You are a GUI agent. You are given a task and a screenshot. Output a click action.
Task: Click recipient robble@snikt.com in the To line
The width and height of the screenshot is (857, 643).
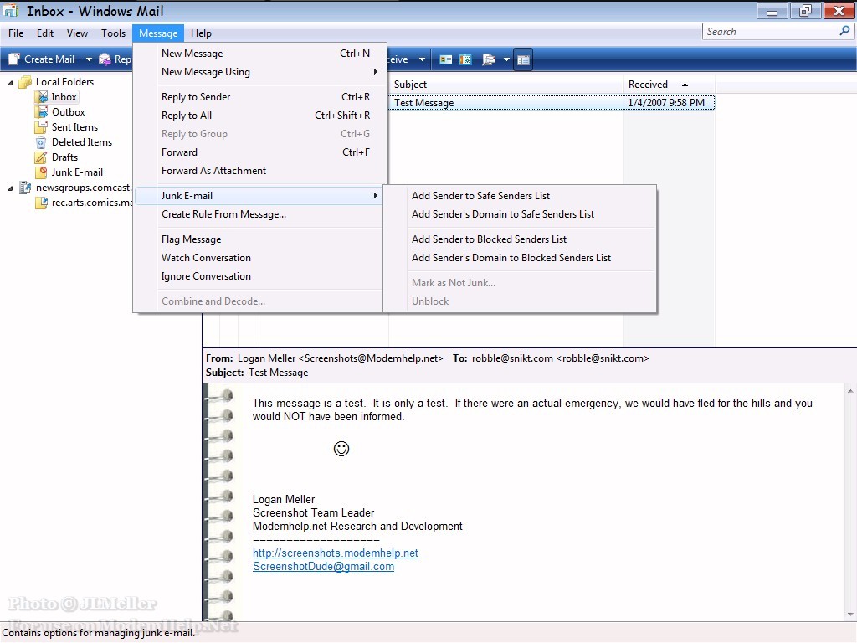[560, 358]
